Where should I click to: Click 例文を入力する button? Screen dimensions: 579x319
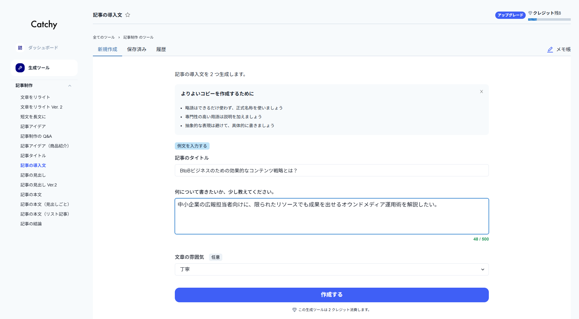pos(192,146)
